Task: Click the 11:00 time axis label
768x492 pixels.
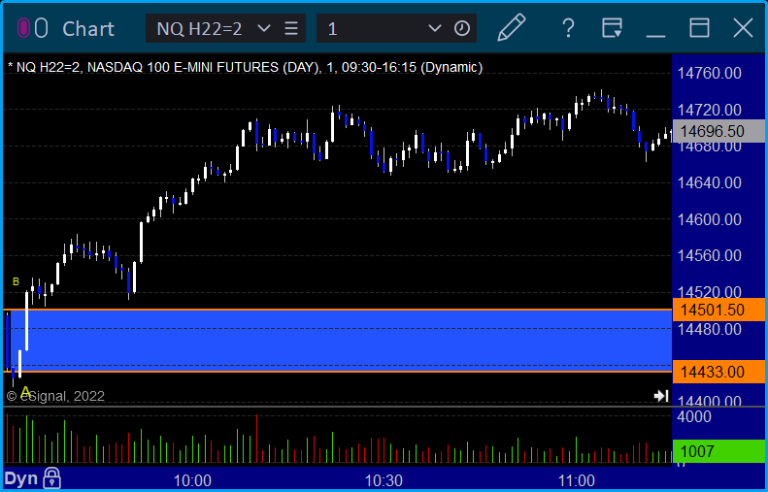Action: tap(576, 480)
